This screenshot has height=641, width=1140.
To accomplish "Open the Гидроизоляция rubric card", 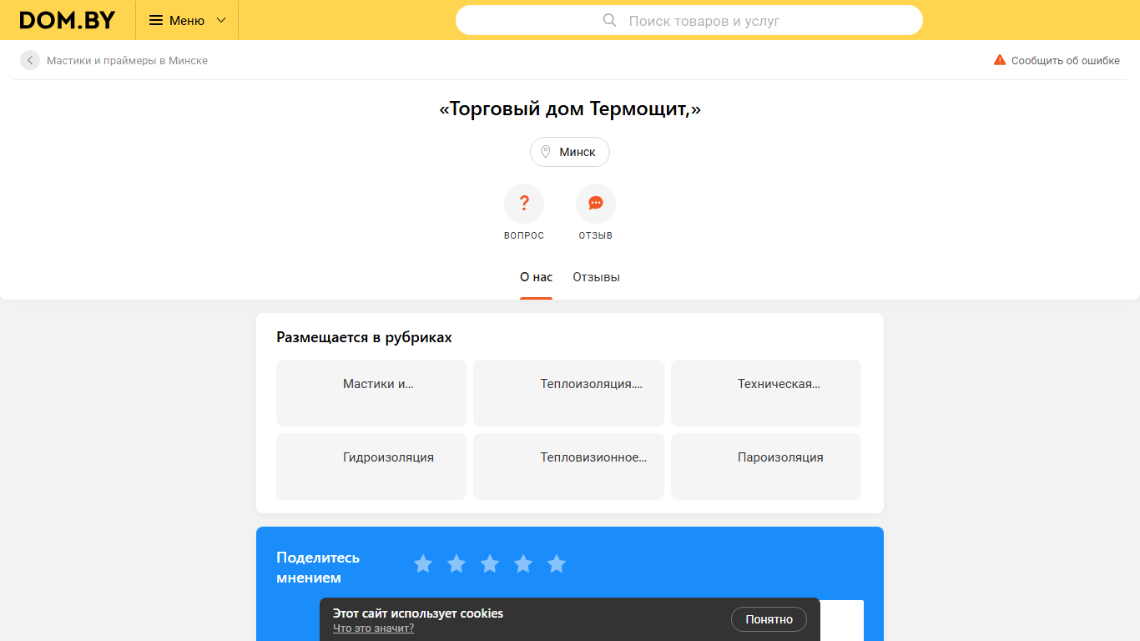I will tap(371, 467).
